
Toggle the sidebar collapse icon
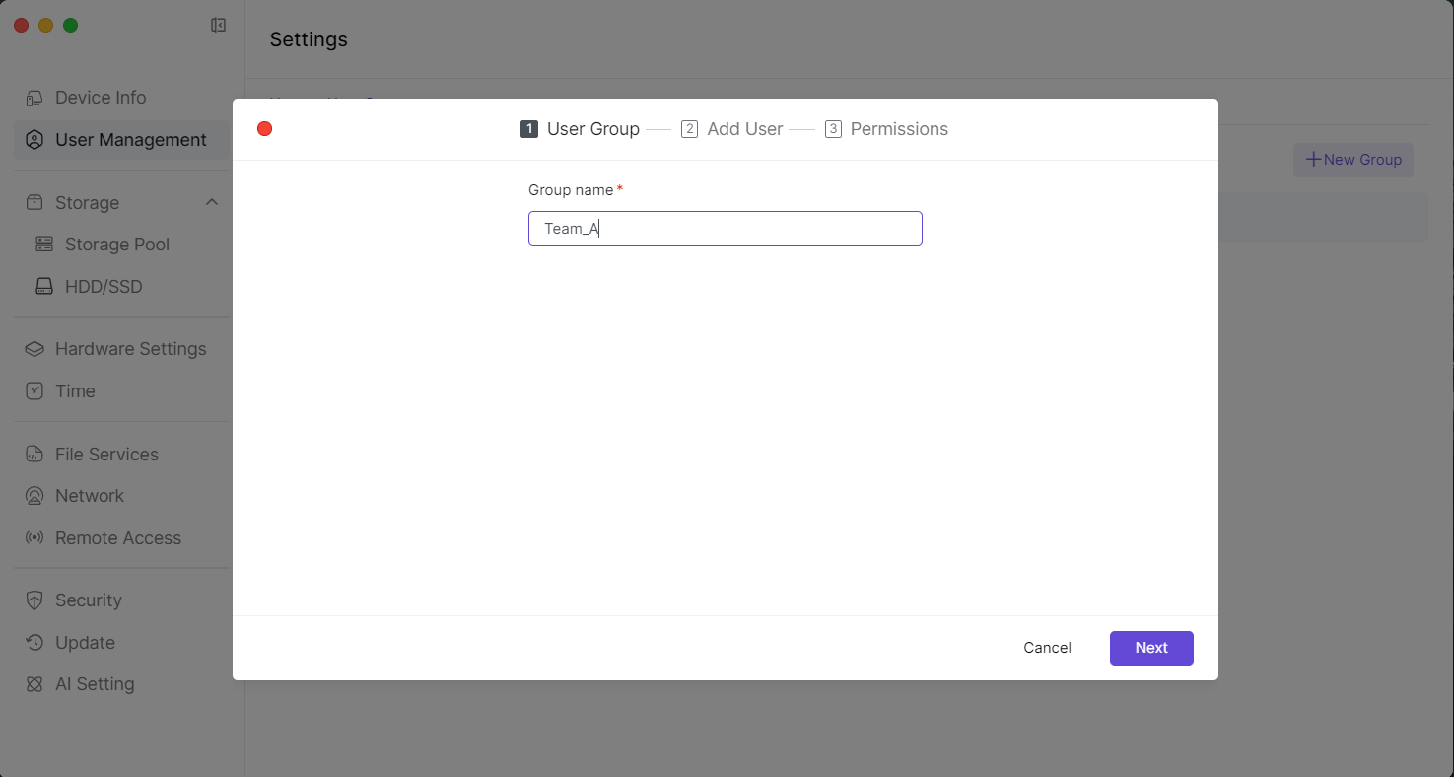219,26
